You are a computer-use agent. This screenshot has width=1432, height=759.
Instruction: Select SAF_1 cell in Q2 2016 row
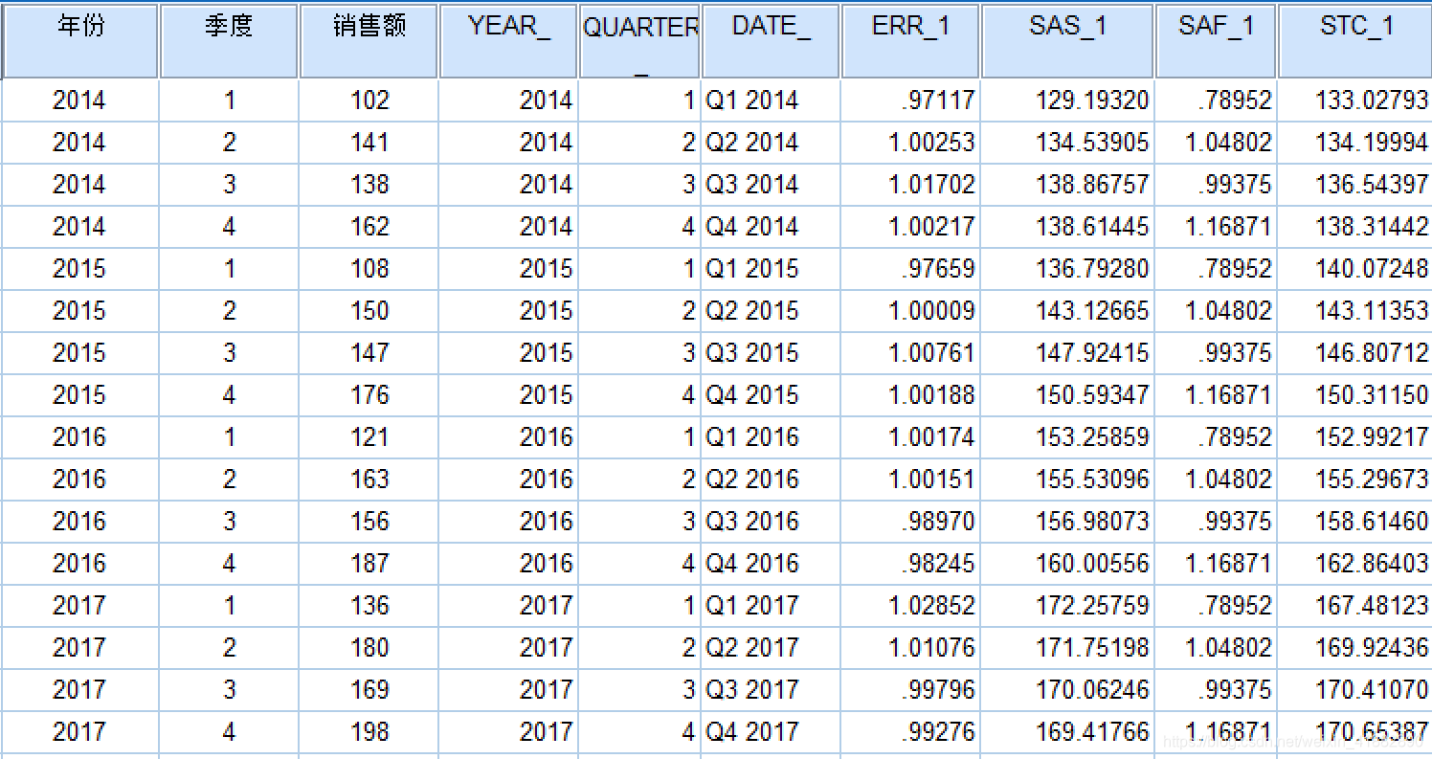click(x=1216, y=480)
